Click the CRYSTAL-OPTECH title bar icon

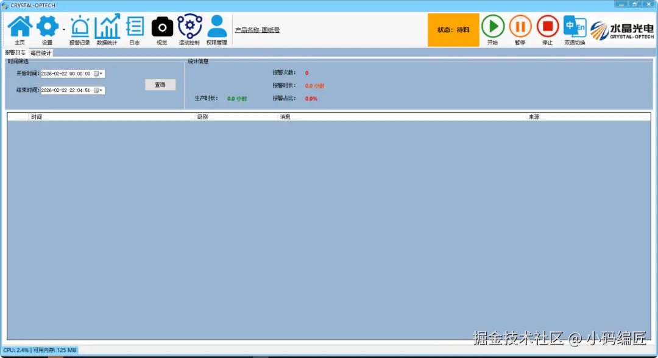pyautogui.click(x=5, y=5)
